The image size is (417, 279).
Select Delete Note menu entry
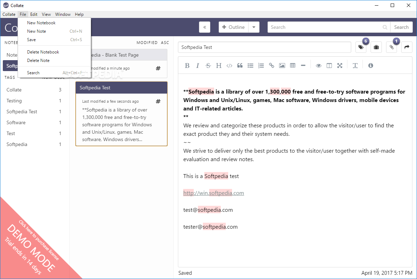54,61
